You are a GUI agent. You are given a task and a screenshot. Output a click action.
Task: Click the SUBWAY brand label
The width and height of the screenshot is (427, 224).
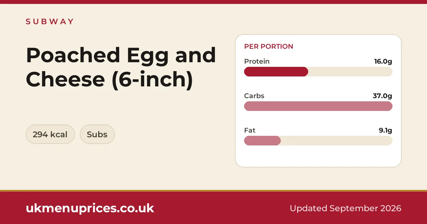pos(49,21)
